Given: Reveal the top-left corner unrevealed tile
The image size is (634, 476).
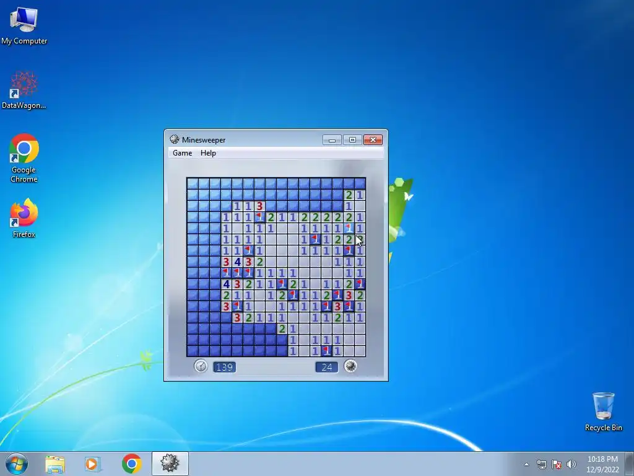Looking at the screenshot, I should click(x=193, y=183).
